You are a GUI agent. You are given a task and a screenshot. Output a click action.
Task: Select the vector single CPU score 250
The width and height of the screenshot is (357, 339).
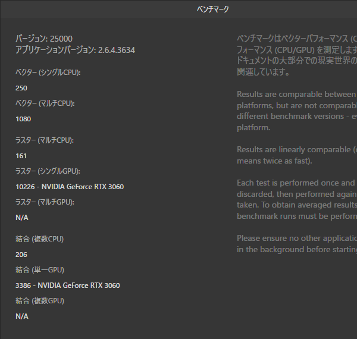point(21,87)
